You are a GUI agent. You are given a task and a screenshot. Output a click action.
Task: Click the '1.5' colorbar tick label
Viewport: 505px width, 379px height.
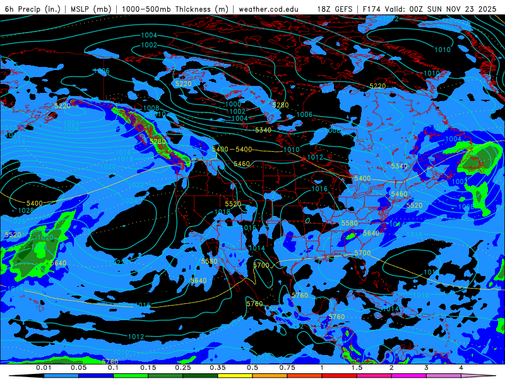pyautogui.click(x=357, y=368)
